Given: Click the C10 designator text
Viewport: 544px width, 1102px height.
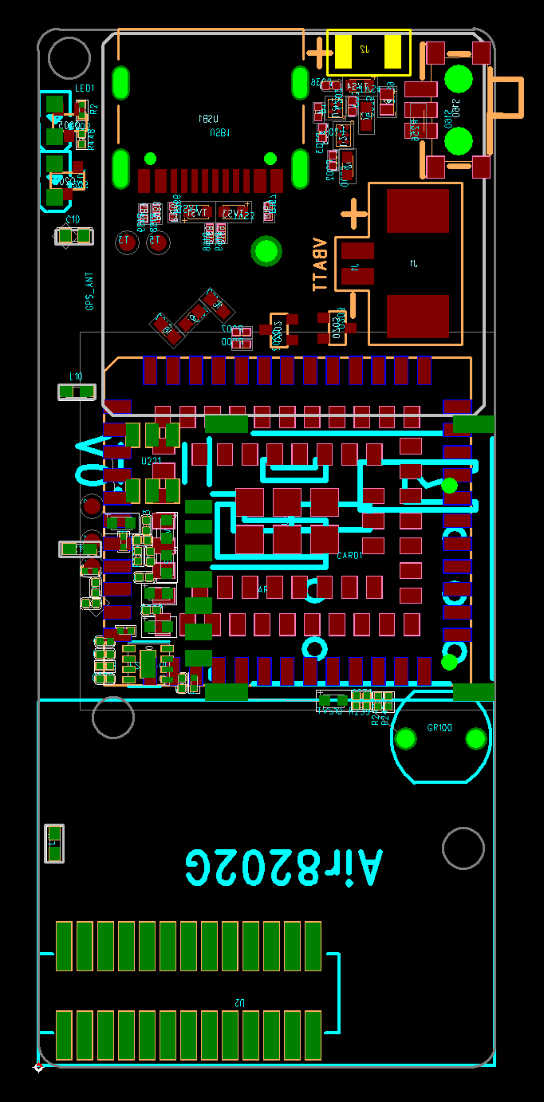Looking at the screenshot, I should pyautogui.click(x=73, y=219).
